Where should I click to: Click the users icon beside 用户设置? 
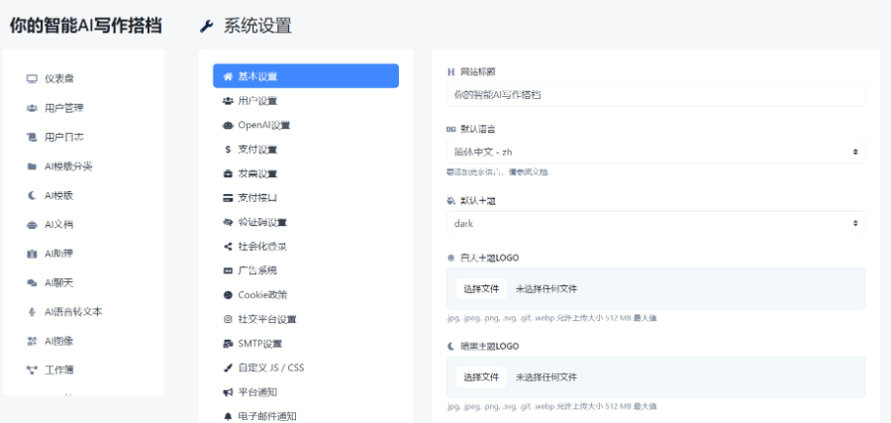228,101
